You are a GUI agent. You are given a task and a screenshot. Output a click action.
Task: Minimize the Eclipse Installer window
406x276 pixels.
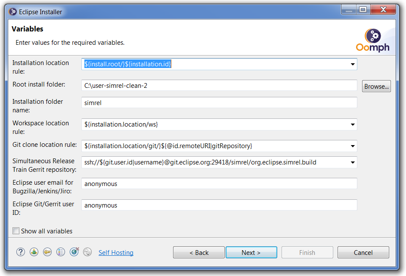pyautogui.click(x=349, y=10)
